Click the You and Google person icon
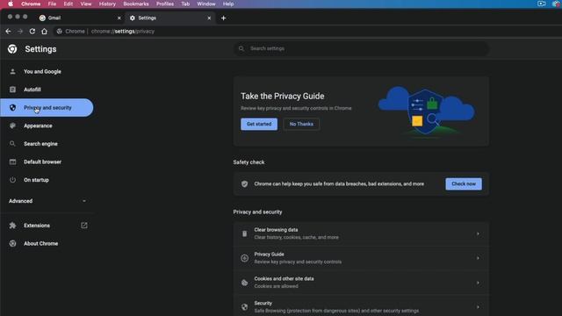The width and height of the screenshot is (562, 316). (x=12, y=72)
